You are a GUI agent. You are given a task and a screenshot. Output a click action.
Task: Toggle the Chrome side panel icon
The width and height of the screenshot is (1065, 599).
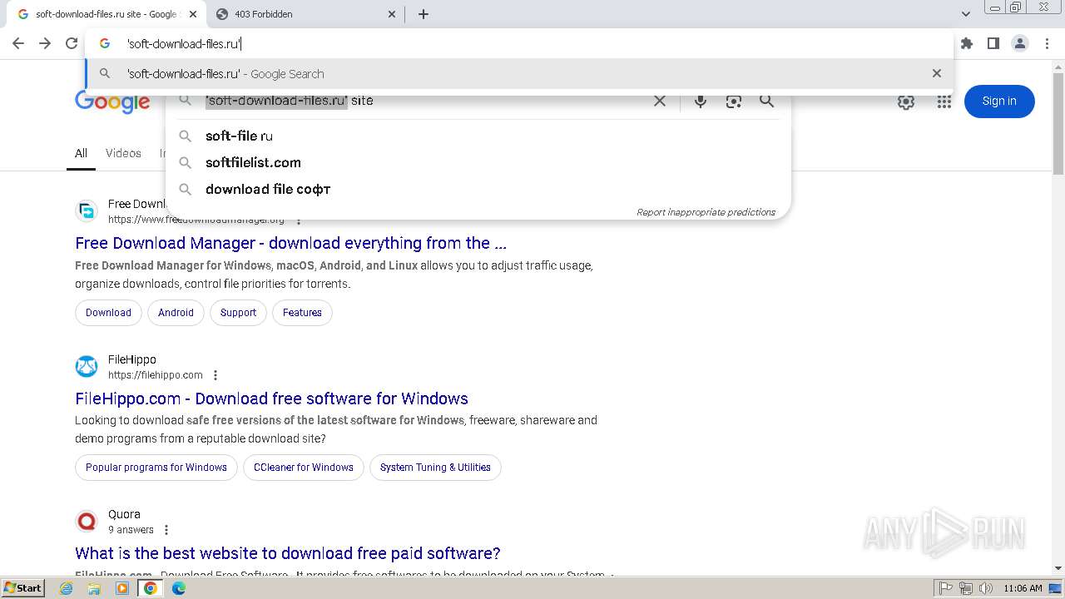(x=993, y=43)
